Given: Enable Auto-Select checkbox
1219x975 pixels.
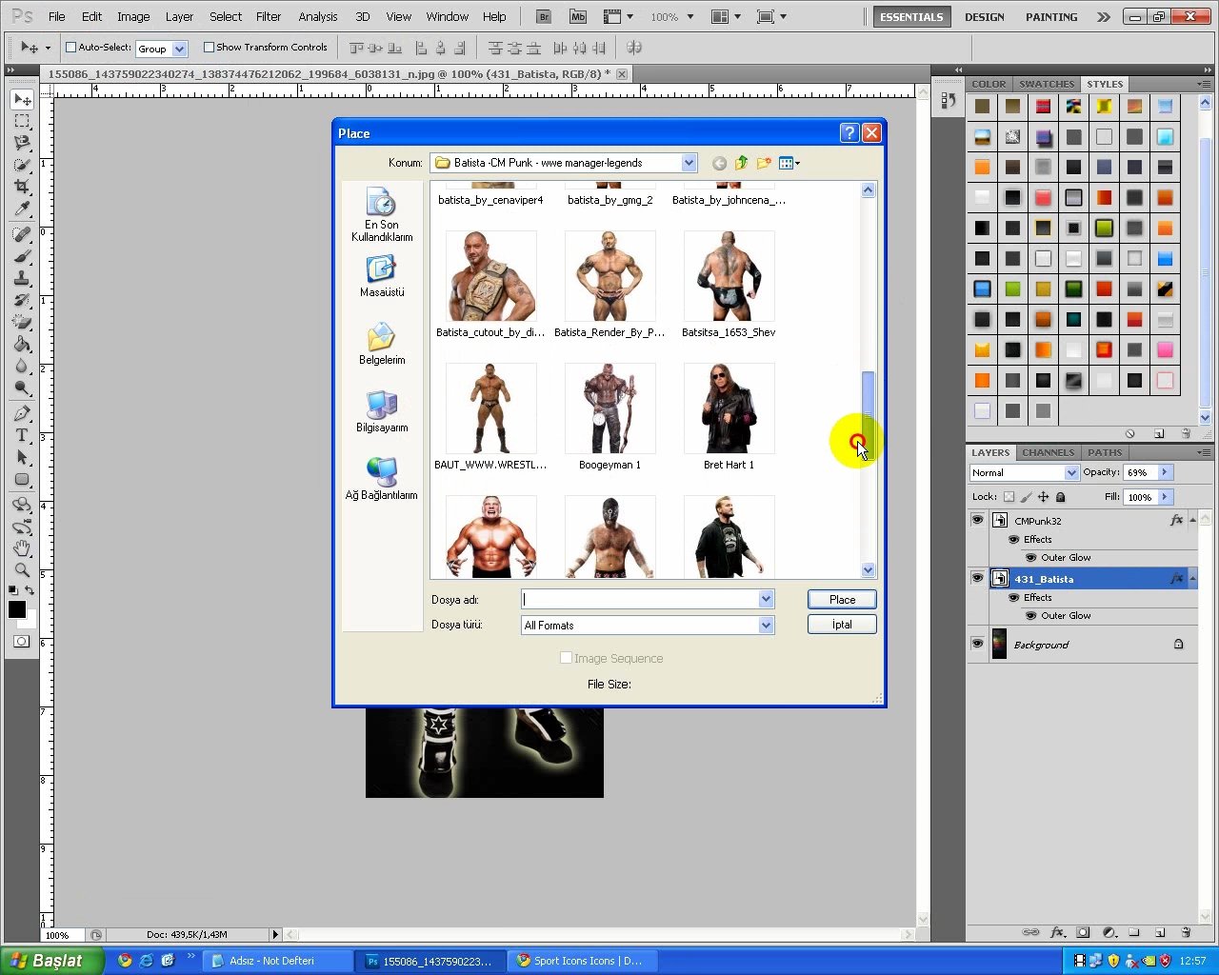Looking at the screenshot, I should pyautogui.click(x=70, y=47).
